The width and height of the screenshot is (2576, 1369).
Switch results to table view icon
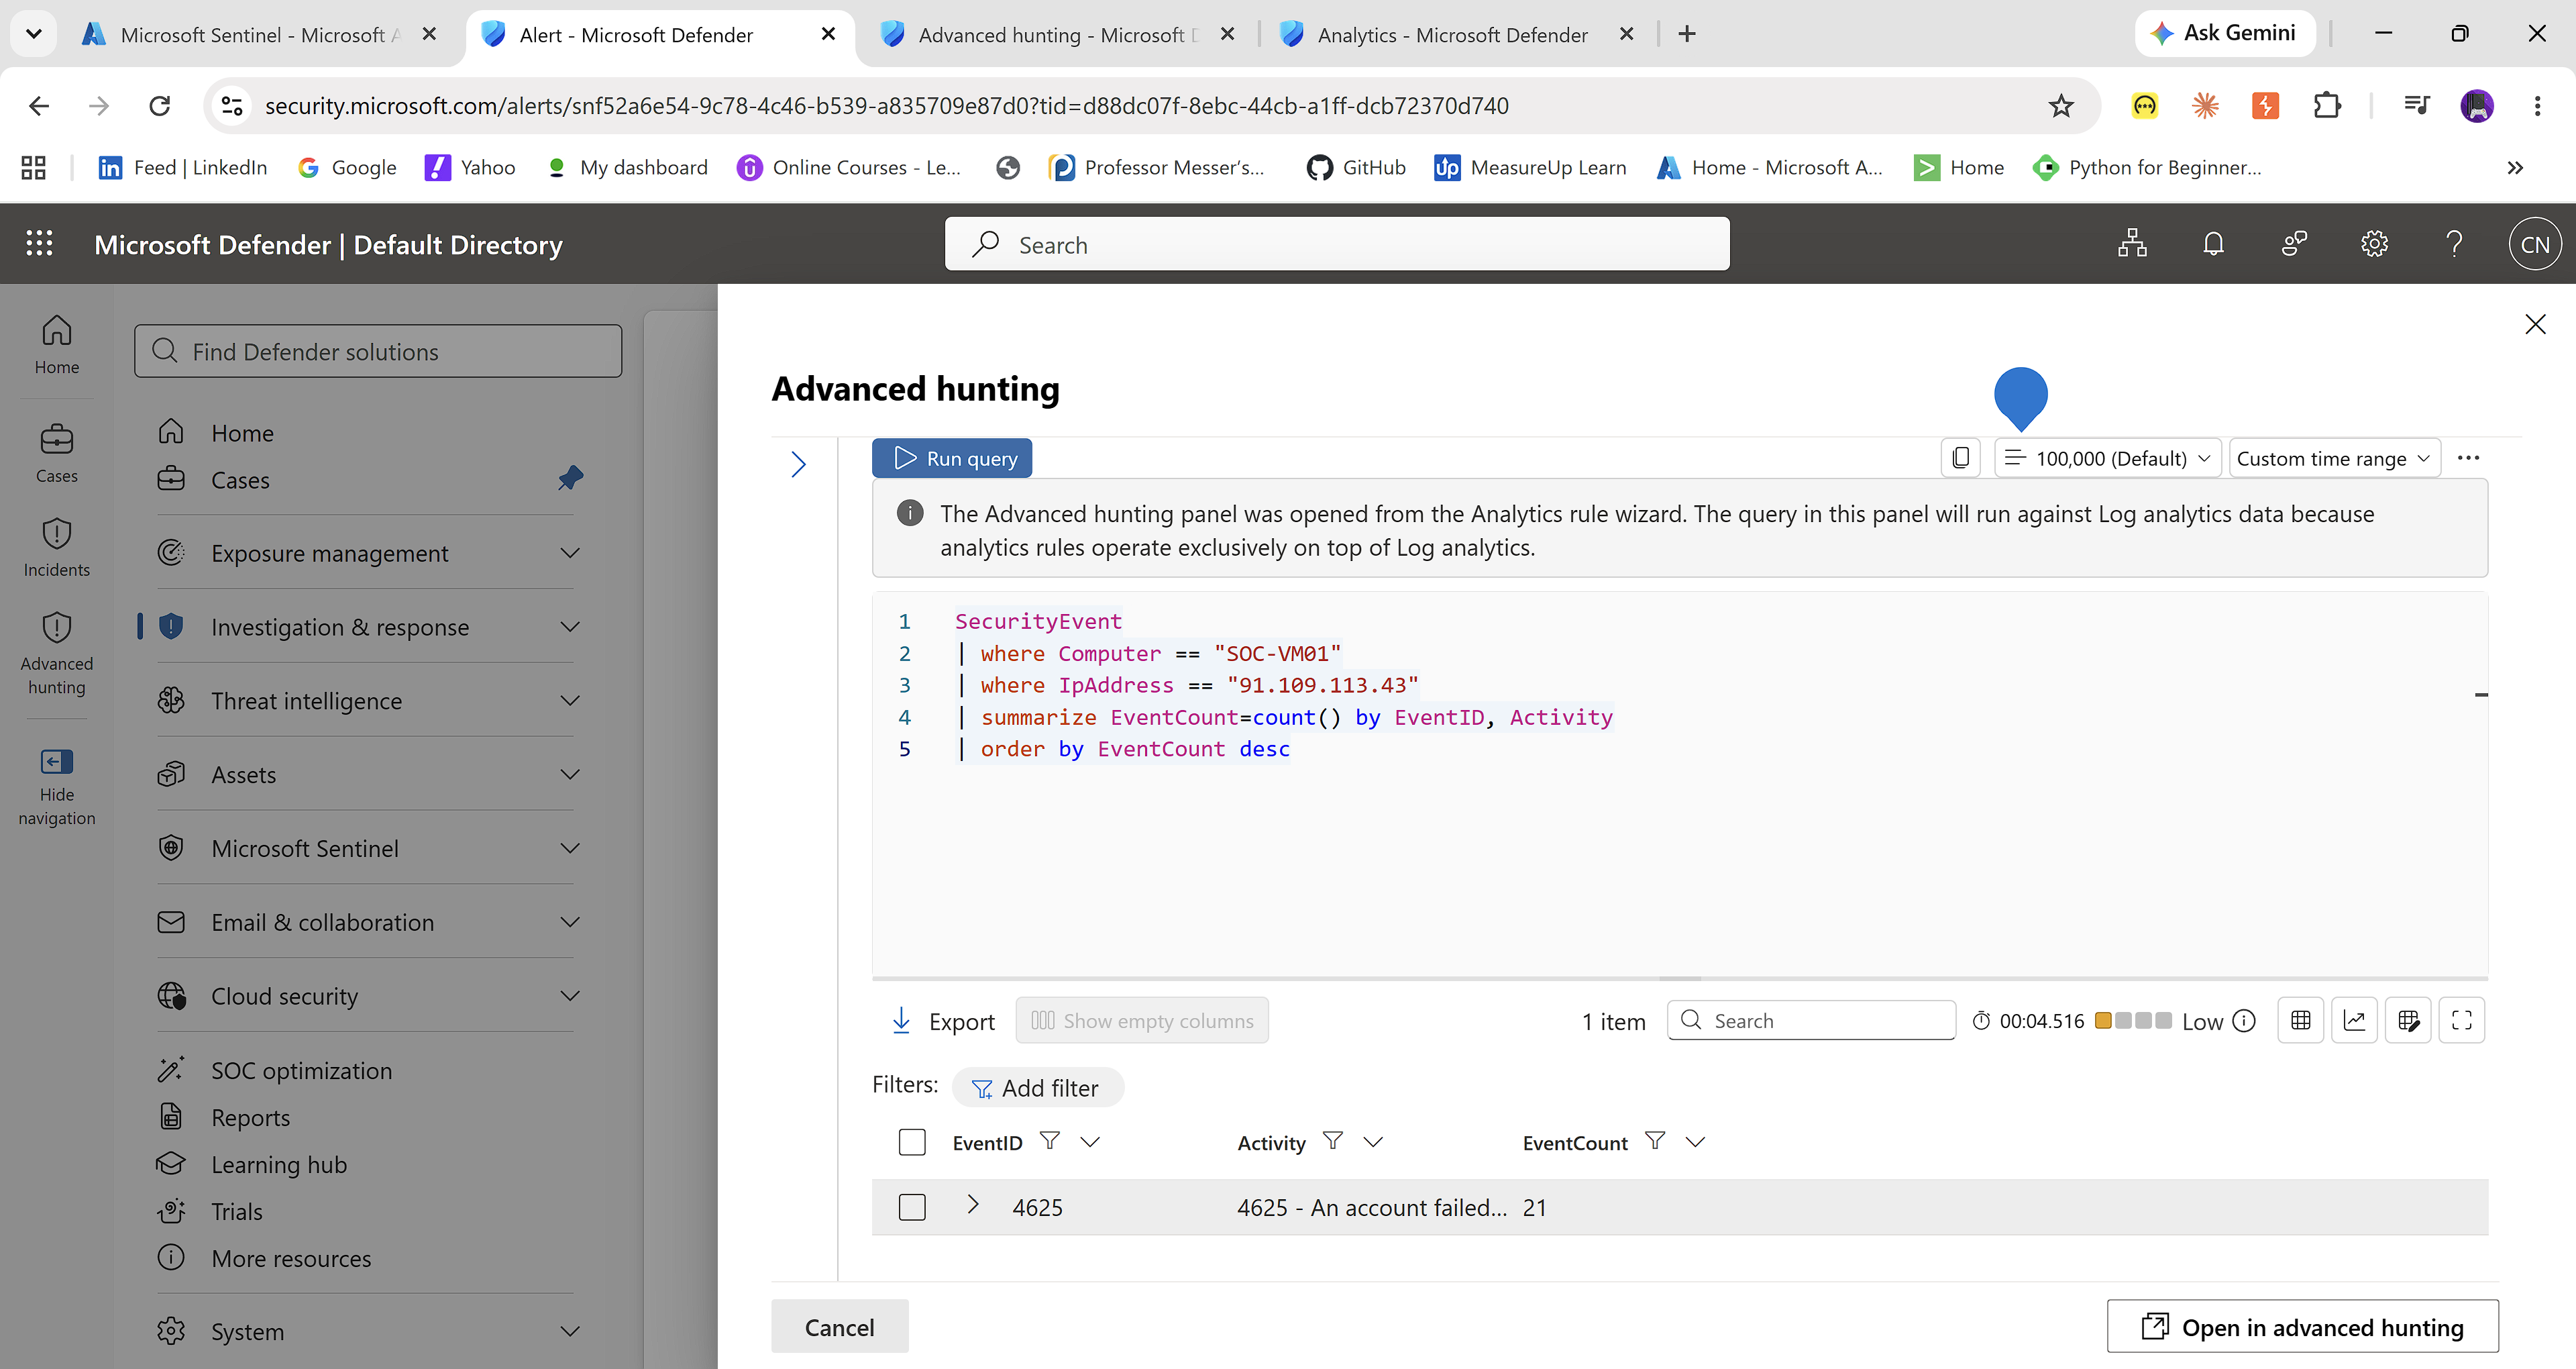[2301, 1021]
